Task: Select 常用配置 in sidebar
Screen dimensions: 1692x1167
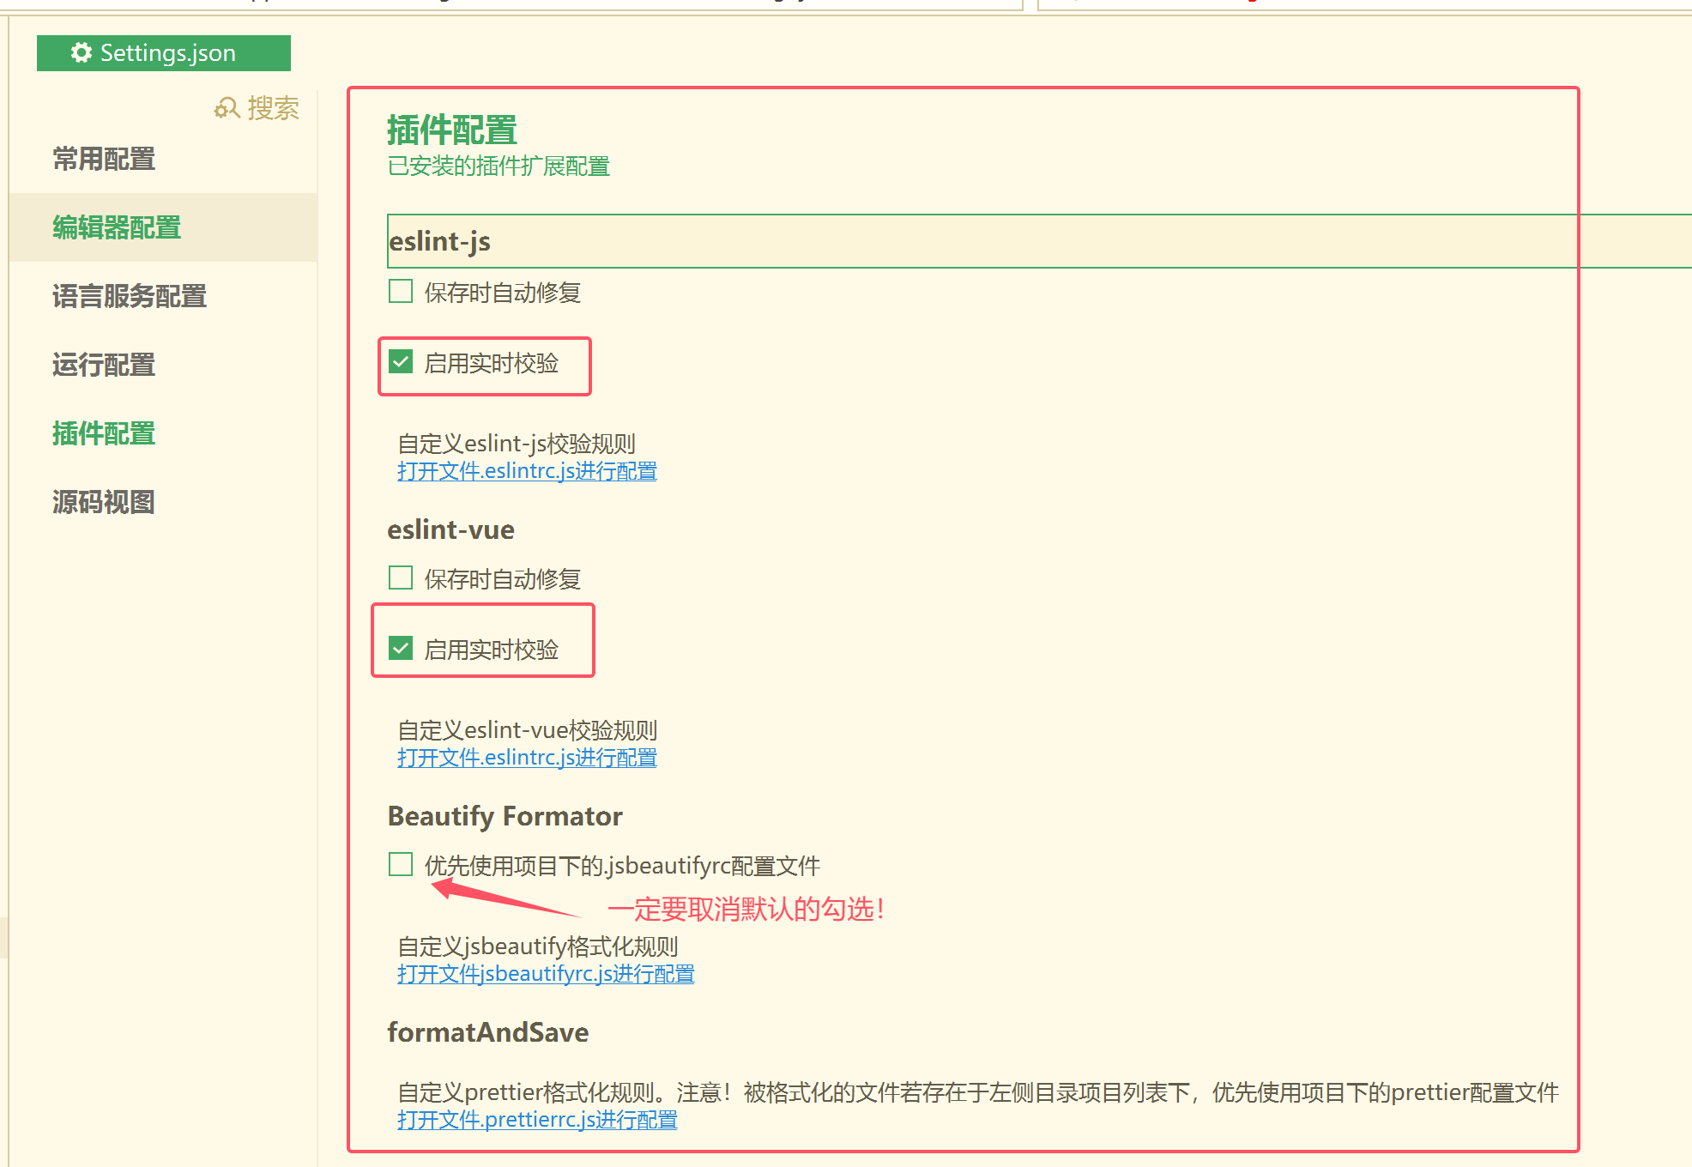Action: tap(104, 159)
